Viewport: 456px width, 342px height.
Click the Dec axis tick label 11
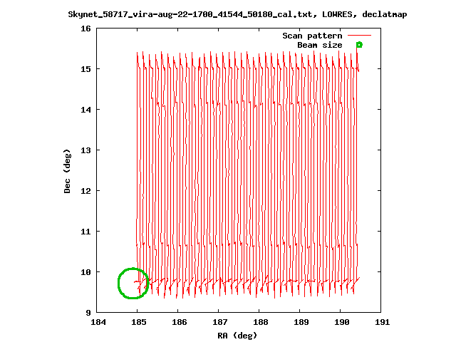point(85,232)
